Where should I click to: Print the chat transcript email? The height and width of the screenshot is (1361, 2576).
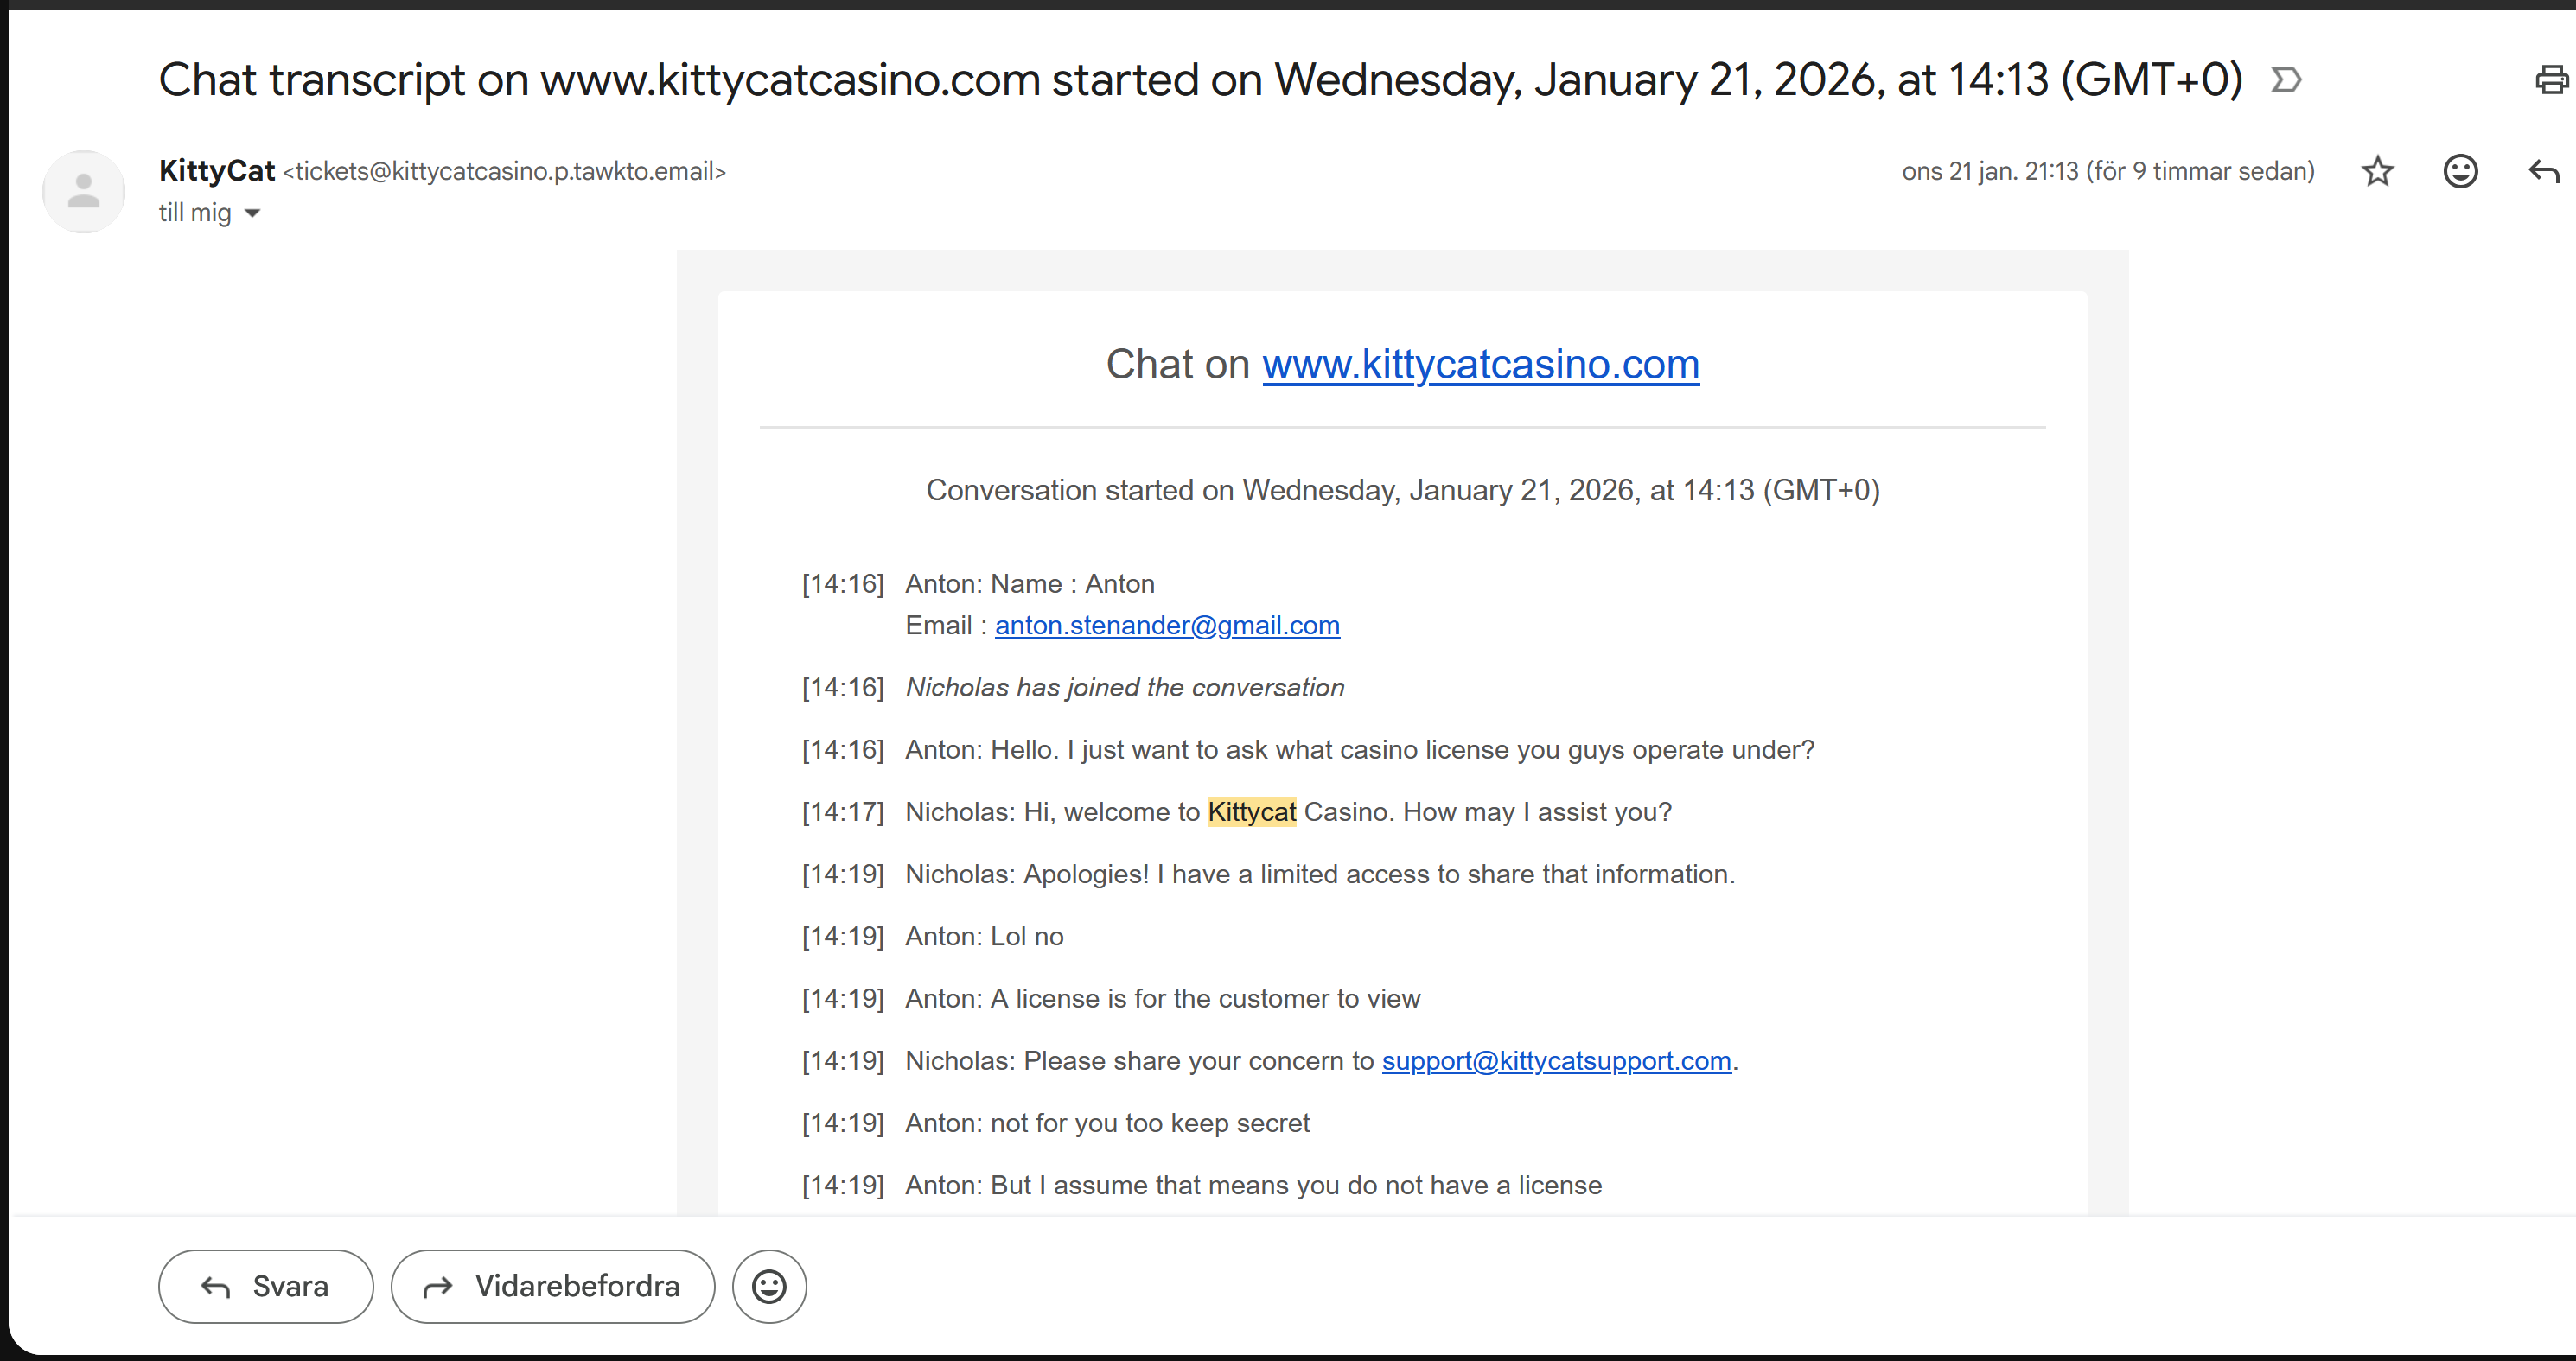(2551, 80)
